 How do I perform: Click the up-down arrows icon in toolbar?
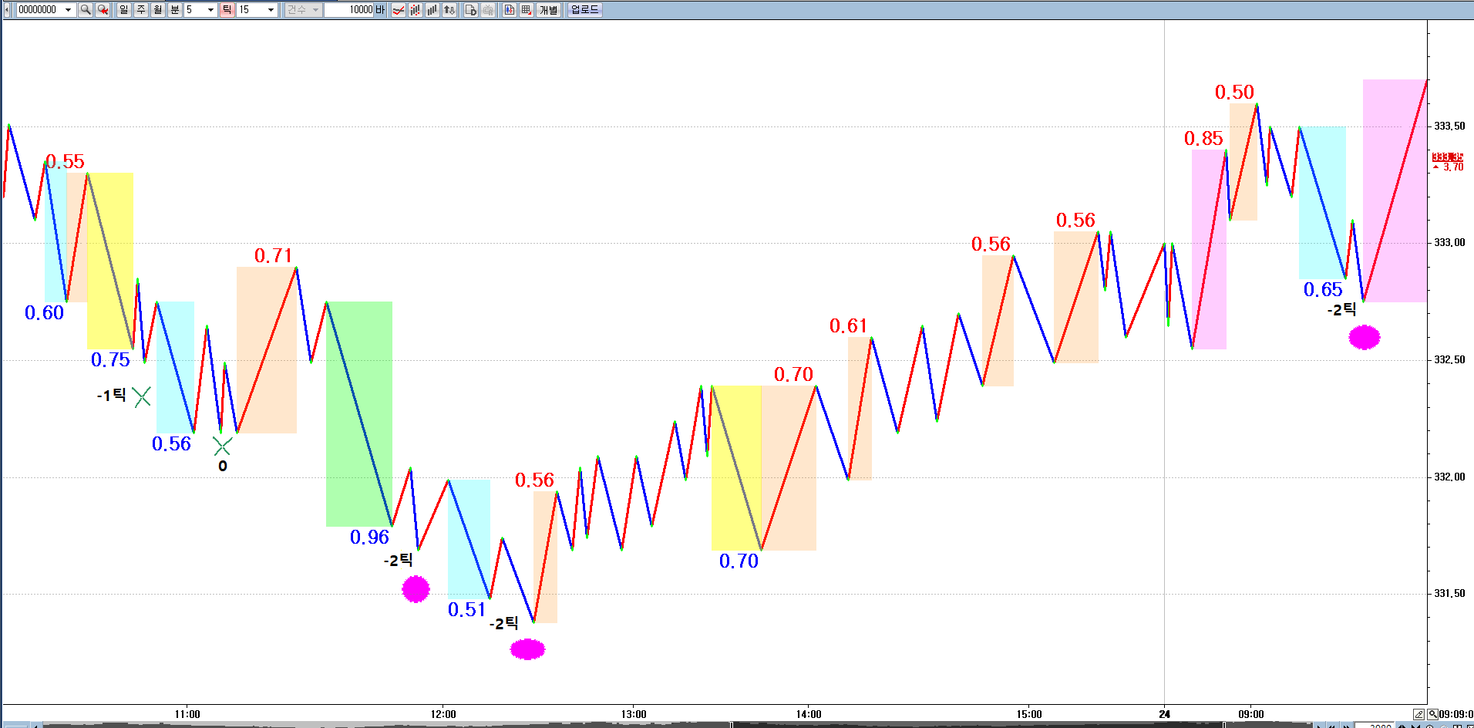pyautogui.click(x=449, y=10)
